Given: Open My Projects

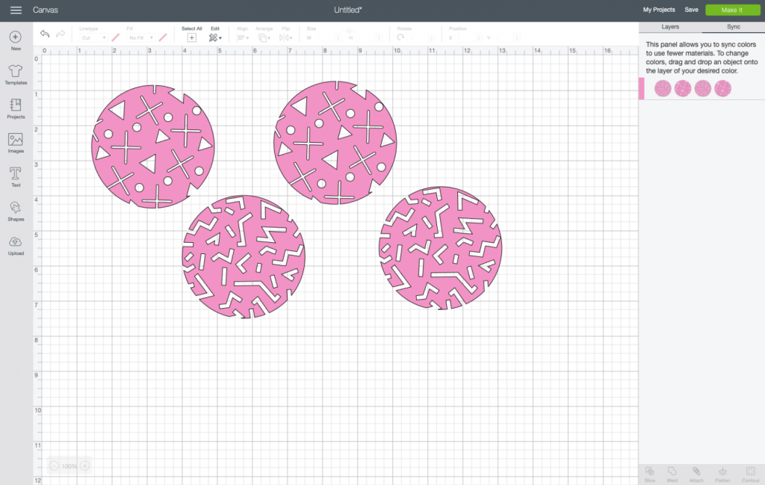Looking at the screenshot, I should click(659, 10).
